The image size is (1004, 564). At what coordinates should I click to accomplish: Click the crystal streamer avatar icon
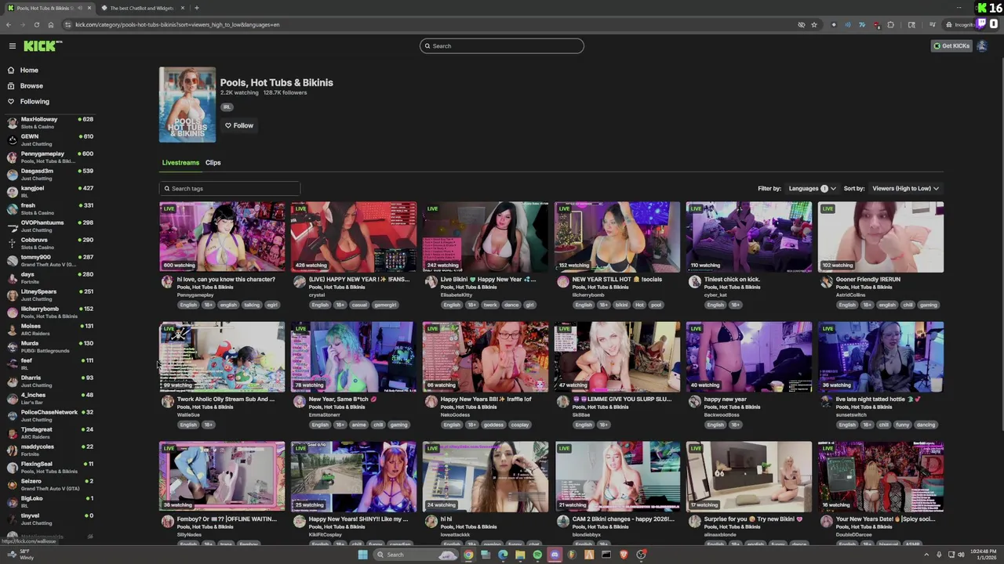pos(299,282)
